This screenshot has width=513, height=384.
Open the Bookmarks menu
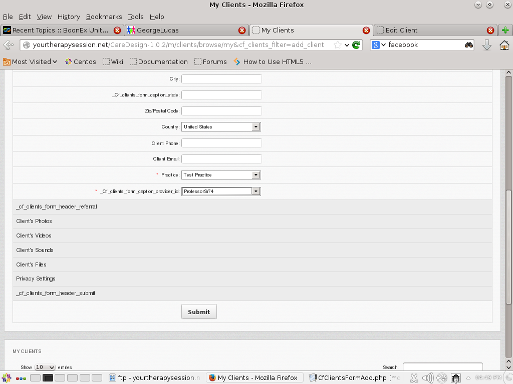tap(104, 16)
